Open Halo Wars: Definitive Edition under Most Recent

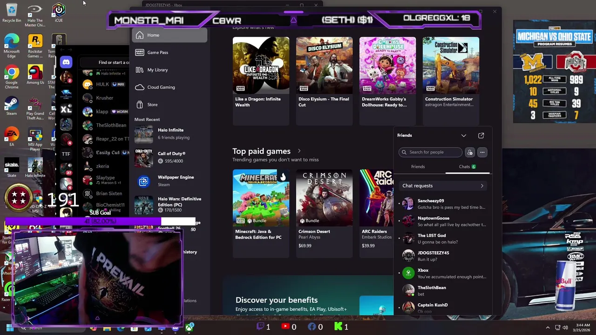(x=169, y=205)
